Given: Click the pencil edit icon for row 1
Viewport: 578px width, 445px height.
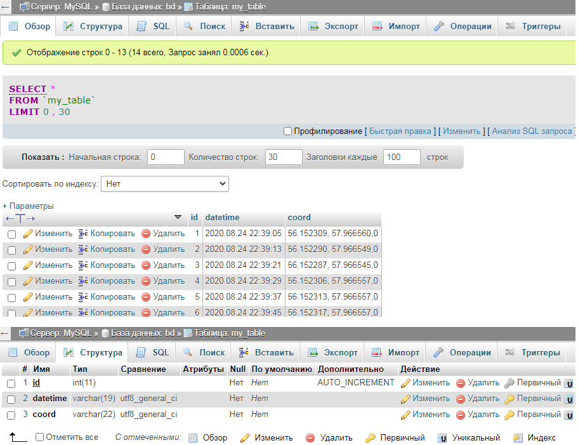Looking at the screenshot, I should click(x=28, y=234).
